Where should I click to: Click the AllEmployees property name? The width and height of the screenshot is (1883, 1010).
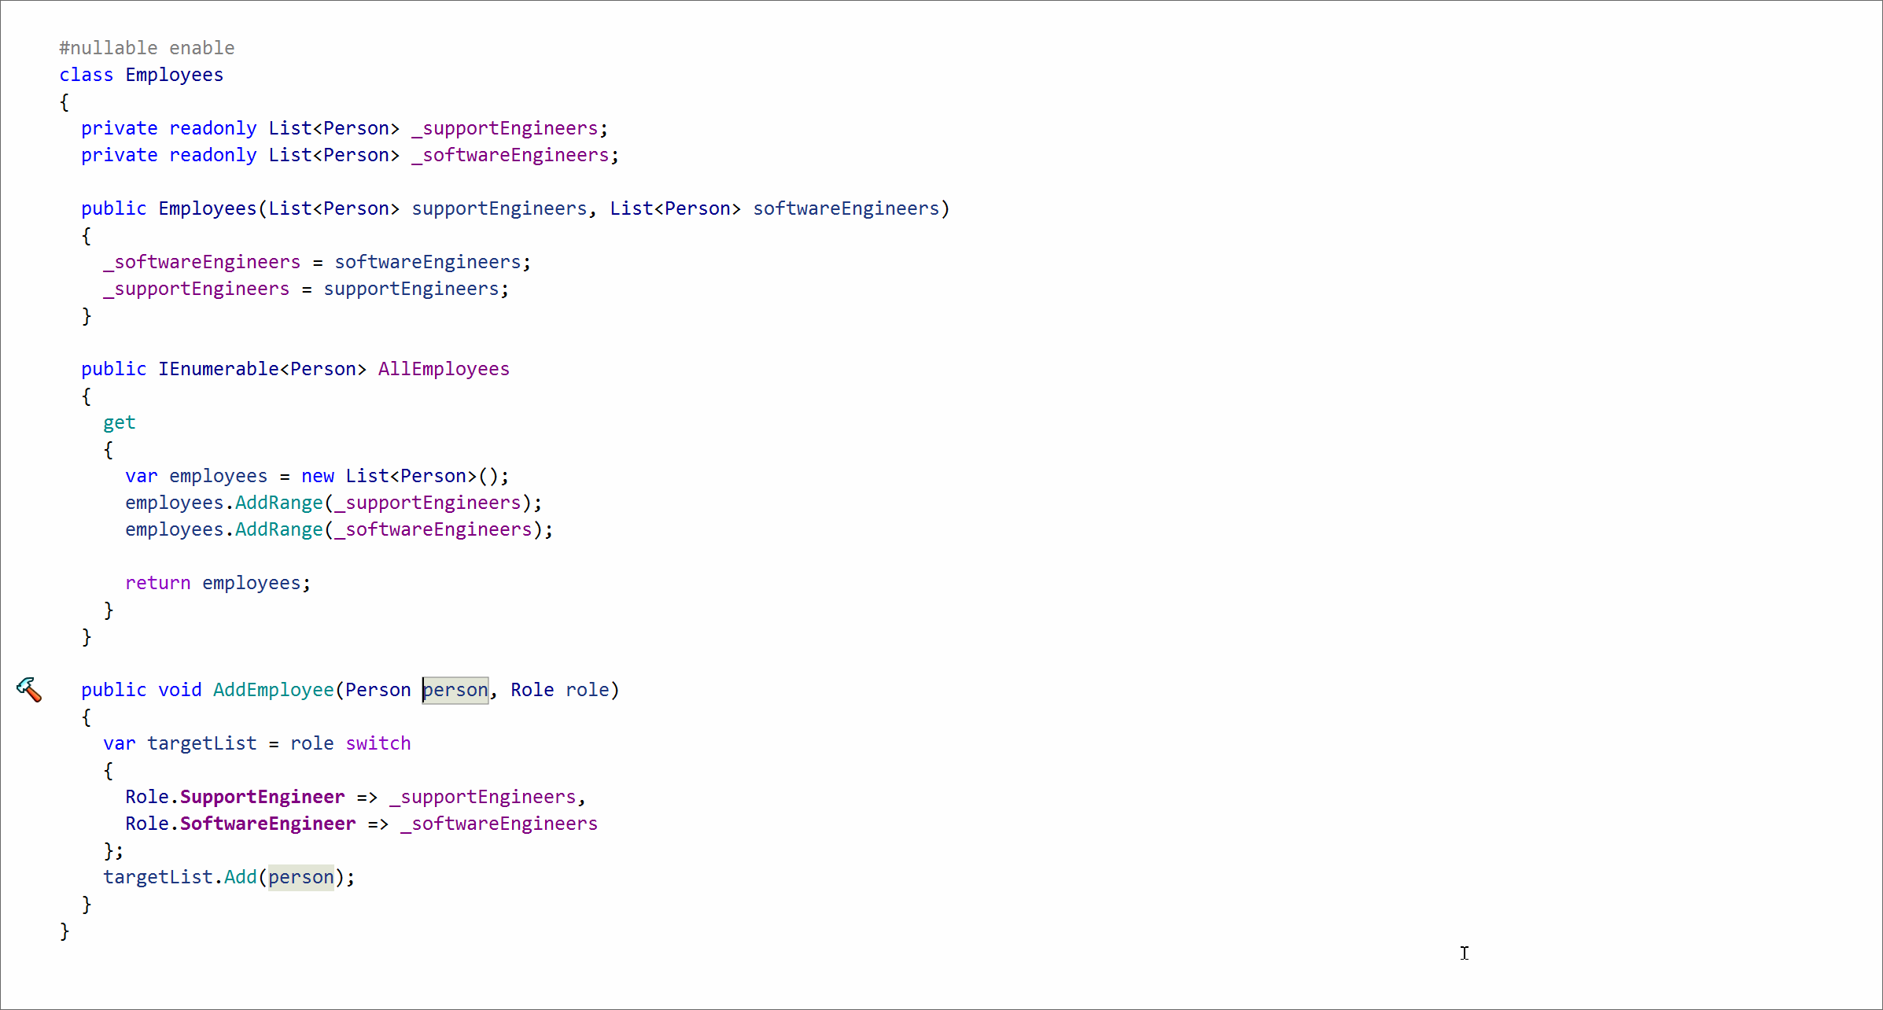coord(444,369)
